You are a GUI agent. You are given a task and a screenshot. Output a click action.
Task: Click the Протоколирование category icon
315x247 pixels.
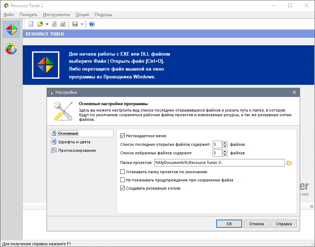[x=54, y=150]
